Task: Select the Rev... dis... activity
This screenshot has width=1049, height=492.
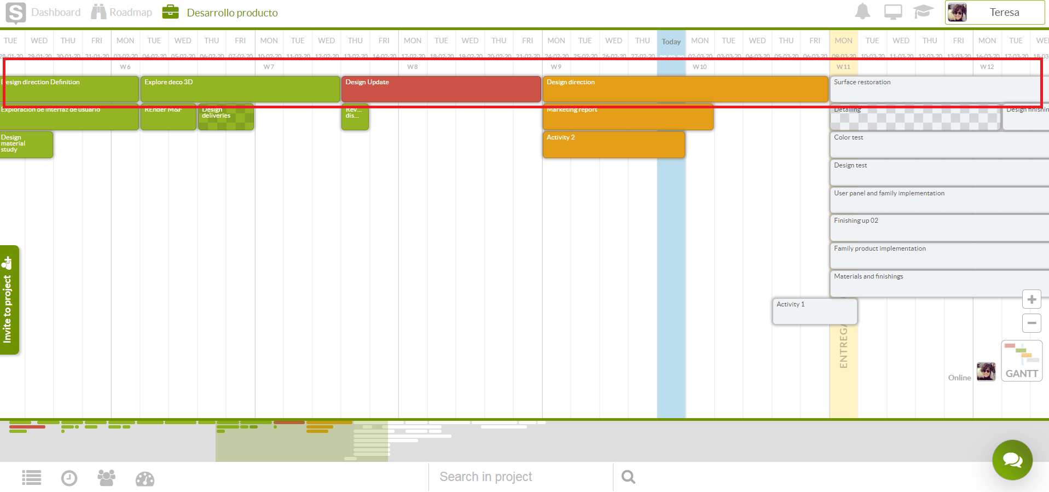Action: pos(355,117)
